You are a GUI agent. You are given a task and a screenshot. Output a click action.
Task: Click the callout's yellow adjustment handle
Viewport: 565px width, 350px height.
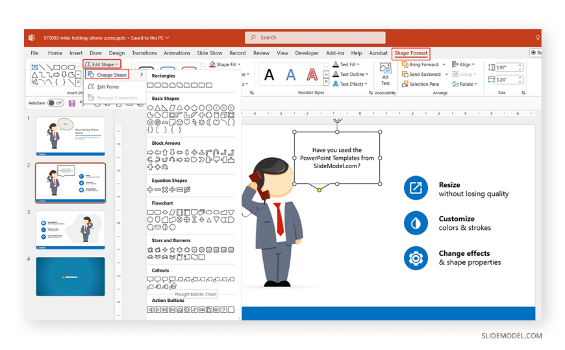pyautogui.click(x=320, y=190)
